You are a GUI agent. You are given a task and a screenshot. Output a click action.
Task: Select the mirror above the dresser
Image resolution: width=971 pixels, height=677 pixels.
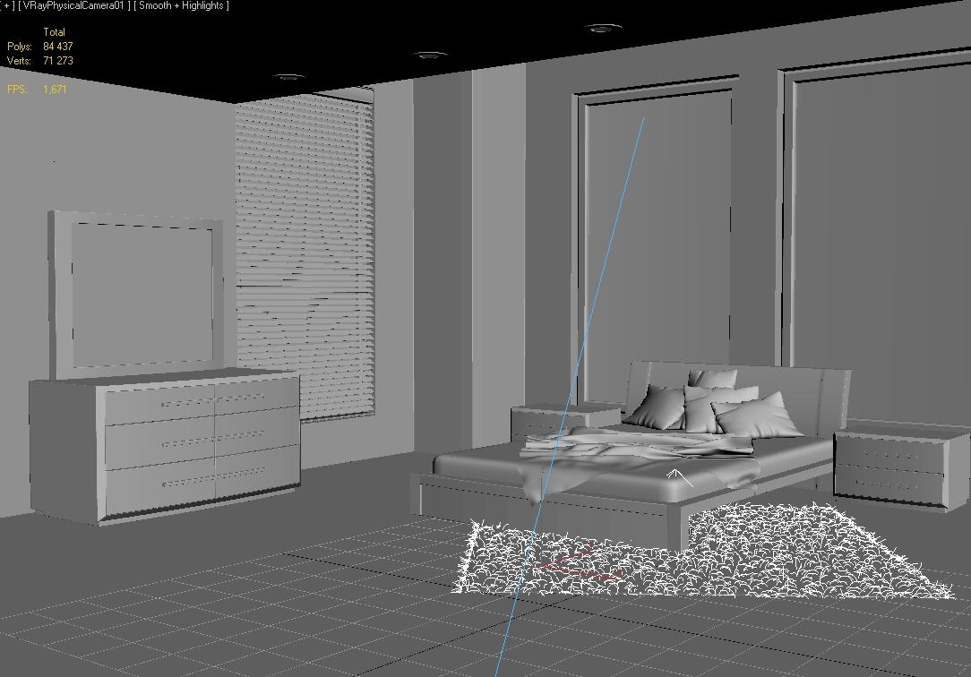[x=134, y=287]
